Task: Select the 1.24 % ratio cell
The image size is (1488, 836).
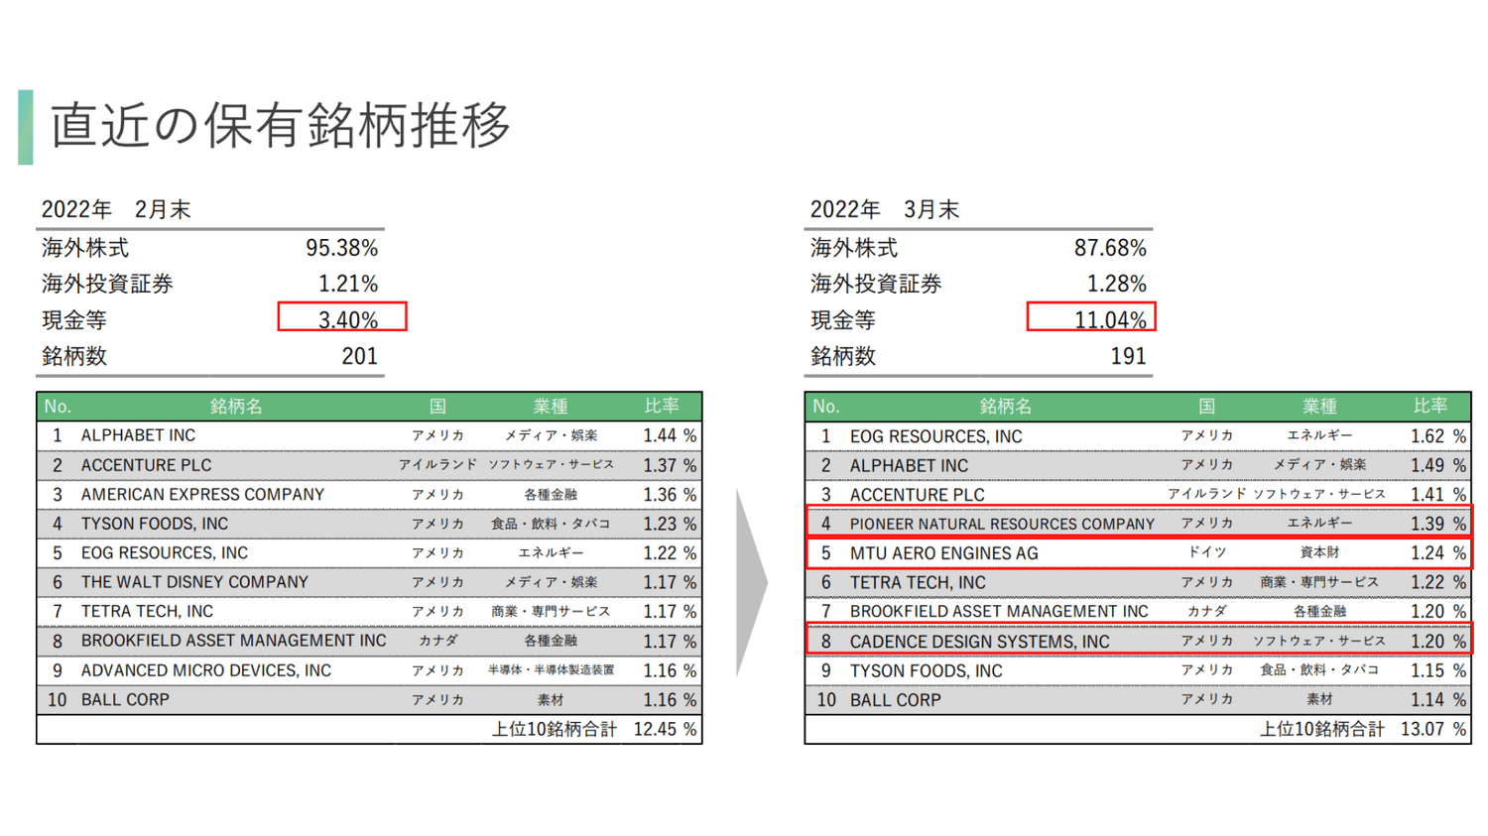Action: [x=1438, y=553]
